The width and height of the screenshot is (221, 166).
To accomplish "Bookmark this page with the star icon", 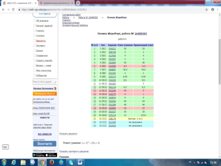I will coord(206,10).
